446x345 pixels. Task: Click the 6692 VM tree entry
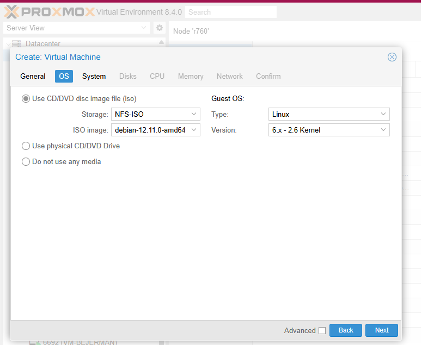80,342
